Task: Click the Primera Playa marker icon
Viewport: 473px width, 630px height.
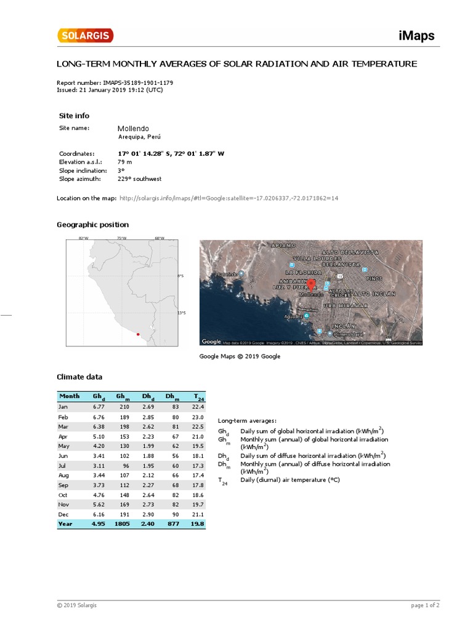Action: 330,334
